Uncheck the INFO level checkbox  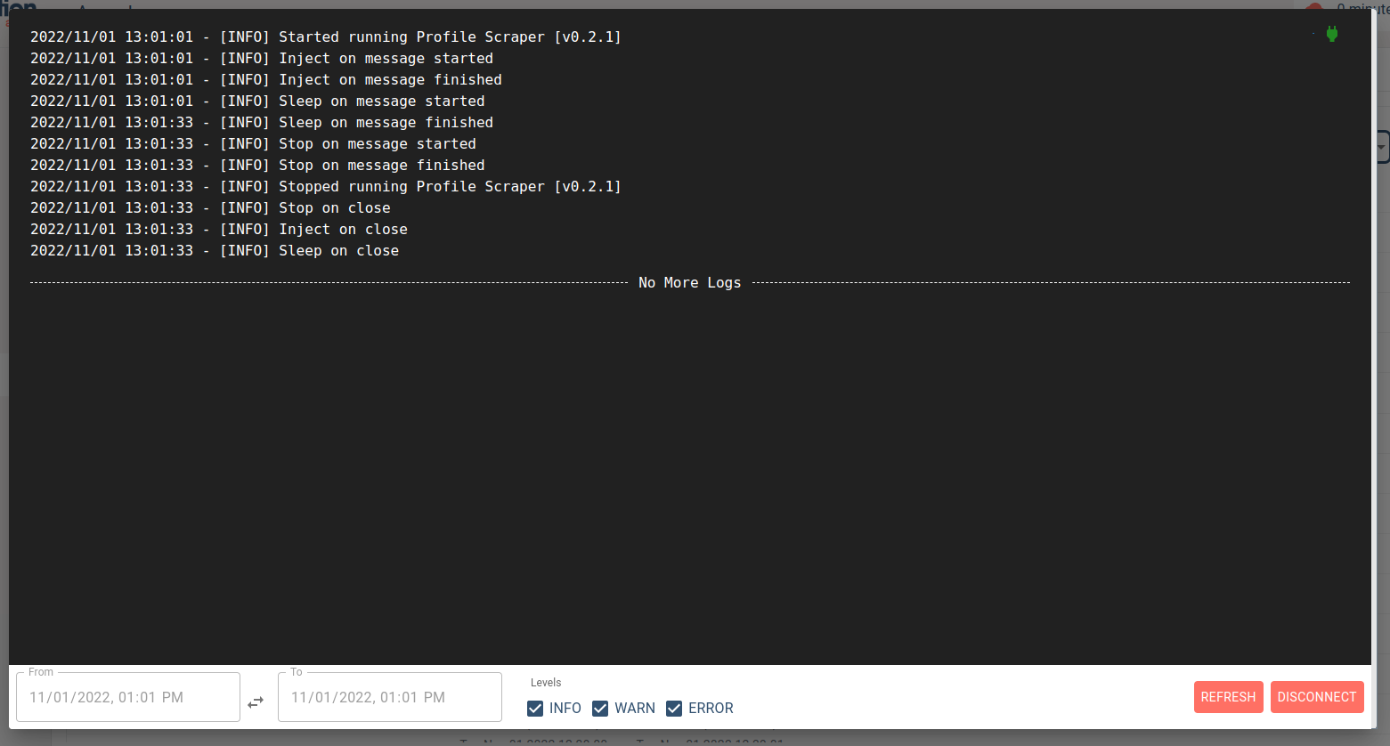[x=535, y=709]
